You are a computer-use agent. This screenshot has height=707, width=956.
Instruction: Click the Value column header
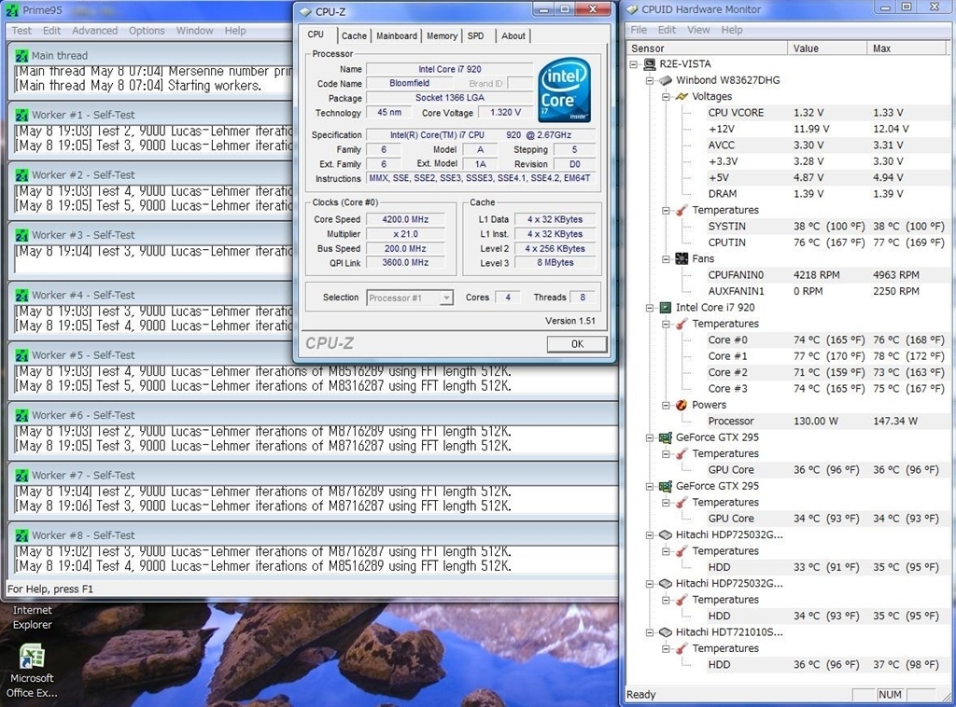pos(827,49)
